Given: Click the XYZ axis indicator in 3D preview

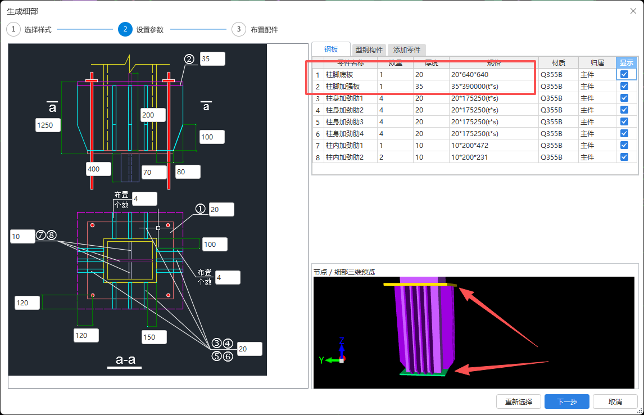Looking at the screenshot, I should click(x=336, y=352).
